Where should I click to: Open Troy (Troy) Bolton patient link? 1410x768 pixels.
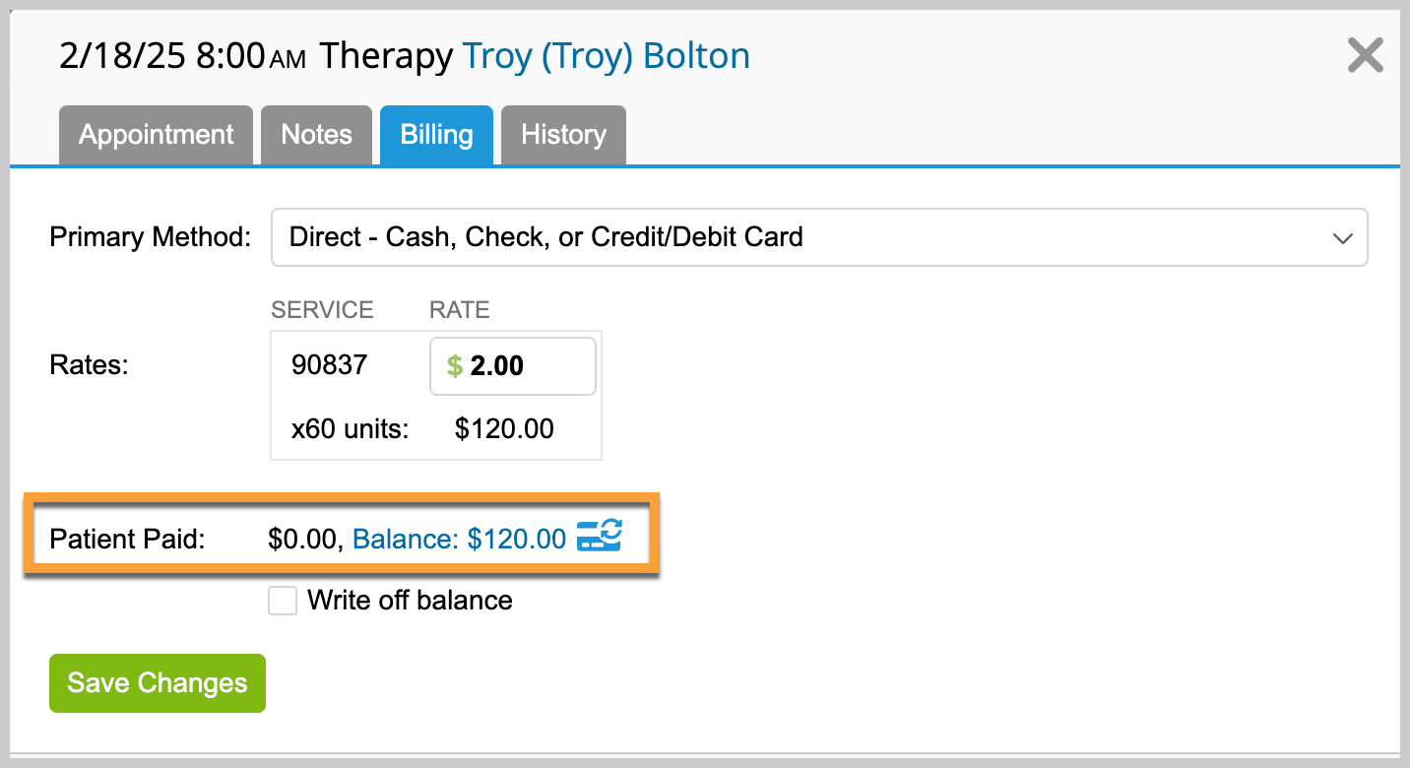tap(607, 56)
